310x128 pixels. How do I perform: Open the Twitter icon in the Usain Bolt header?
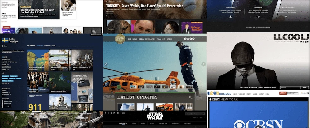tap(193, 39)
